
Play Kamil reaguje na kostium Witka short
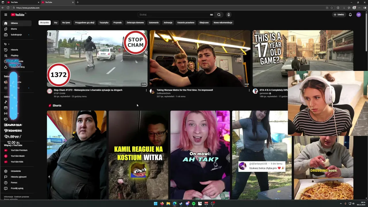tap(138, 155)
